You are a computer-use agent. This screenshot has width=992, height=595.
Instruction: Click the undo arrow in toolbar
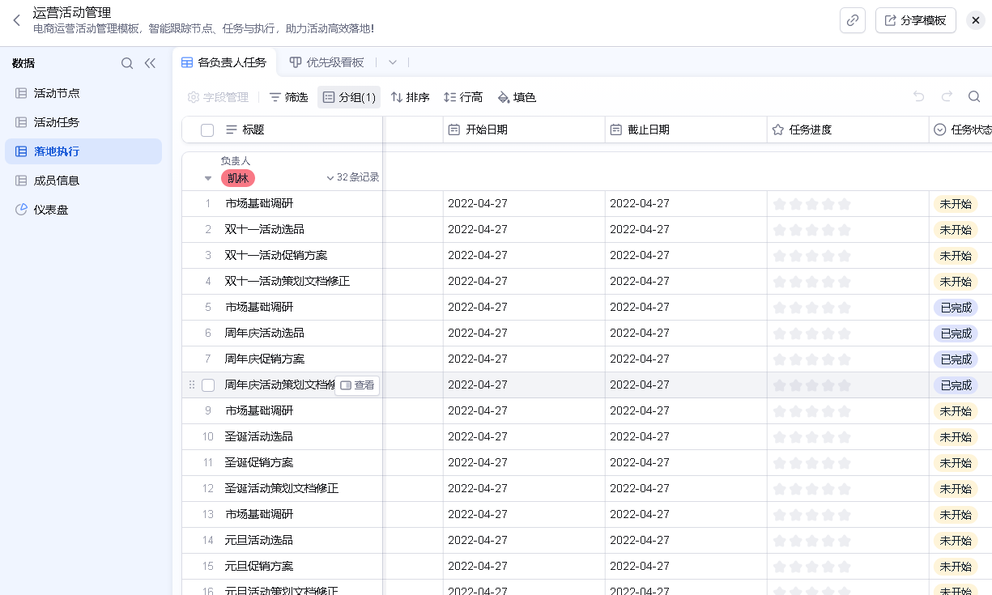click(x=918, y=97)
